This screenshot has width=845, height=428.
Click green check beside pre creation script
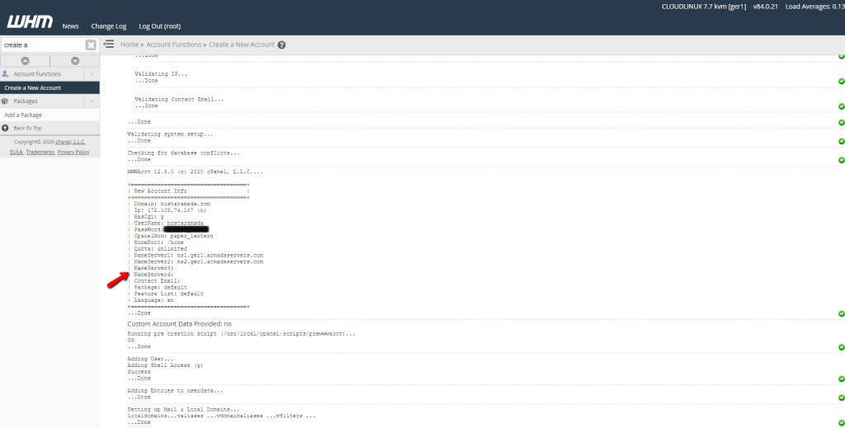pyautogui.click(x=841, y=347)
